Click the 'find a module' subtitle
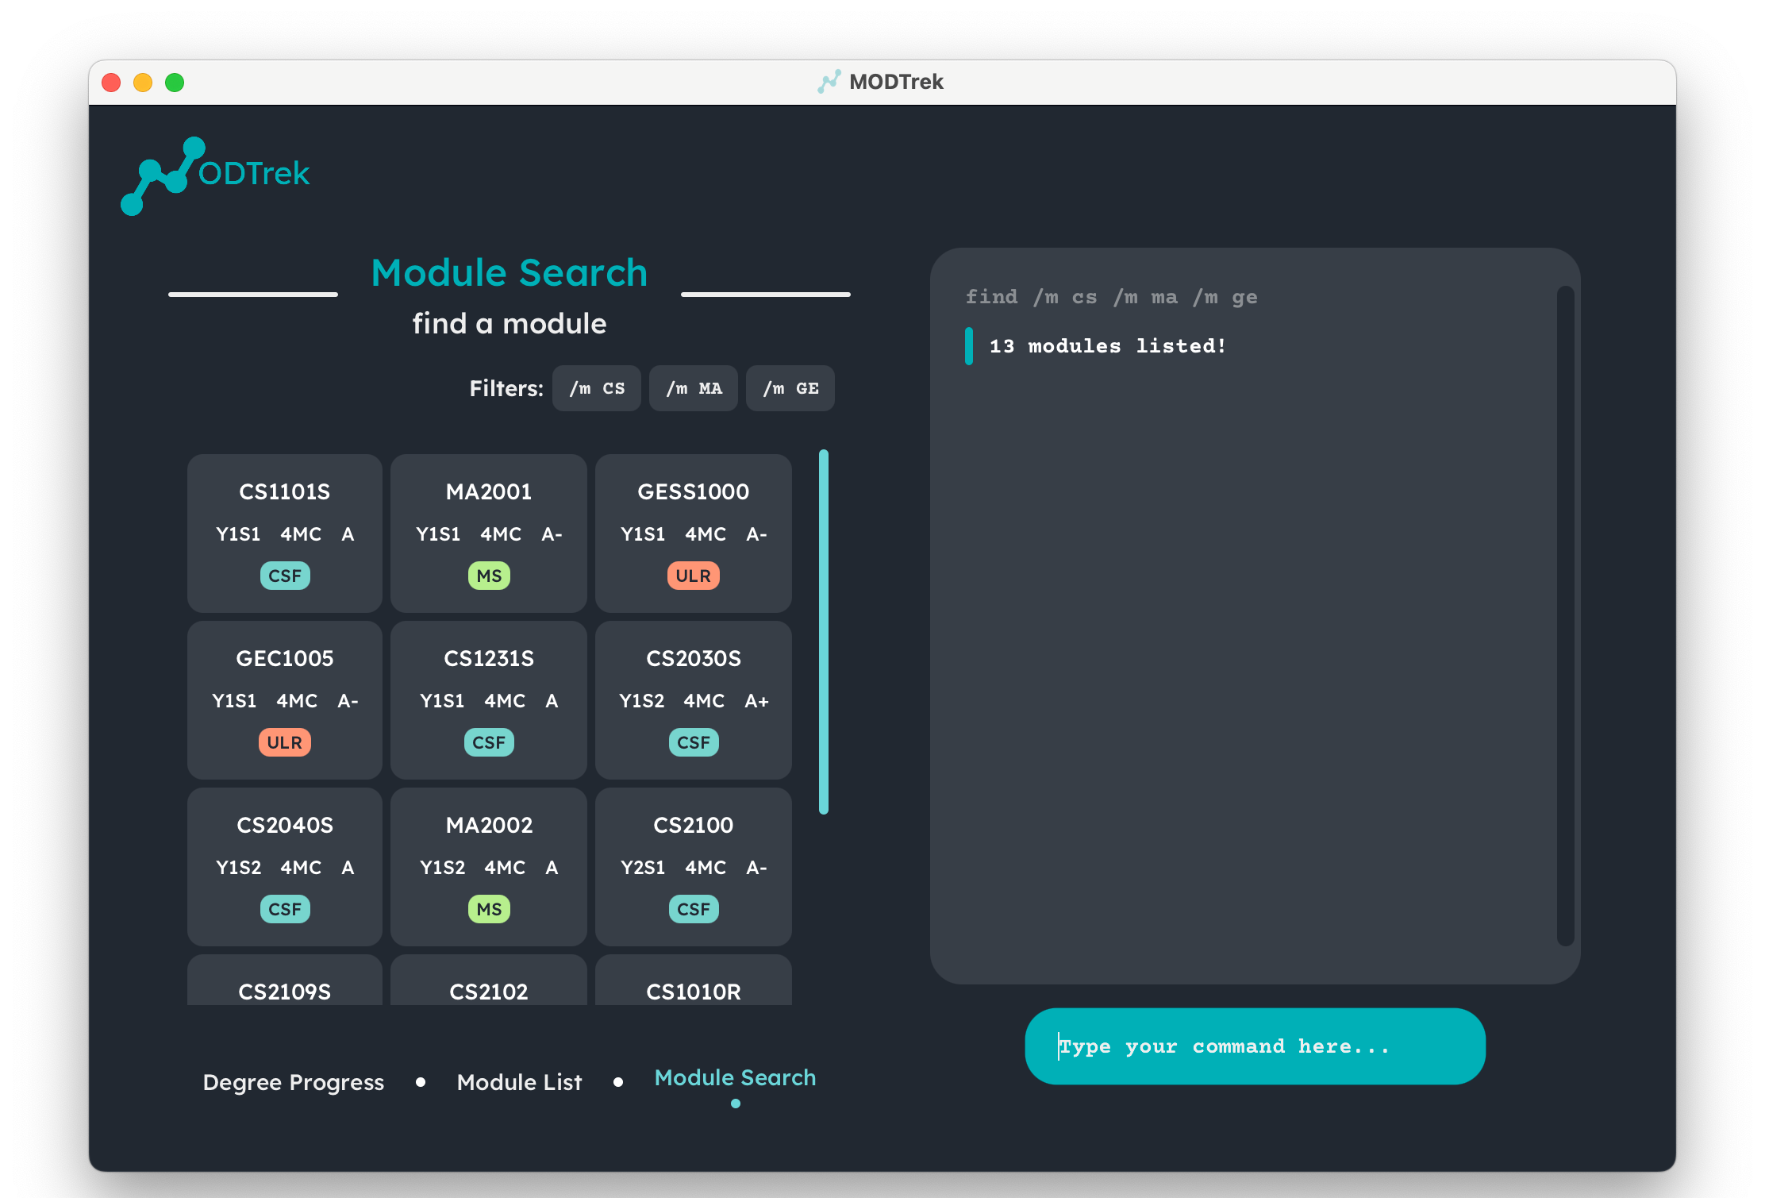The height and width of the screenshot is (1198, 1765). tap(510, 324)
